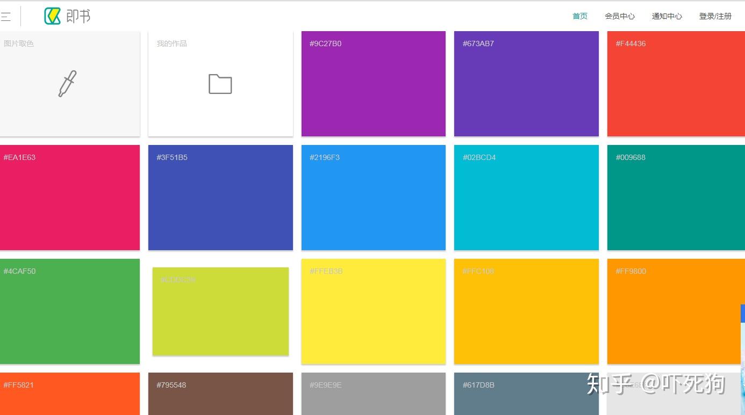This screenshot has width=745, height=415.
Task: Open 会员中心 menu item
Action: tap(620, 16)
